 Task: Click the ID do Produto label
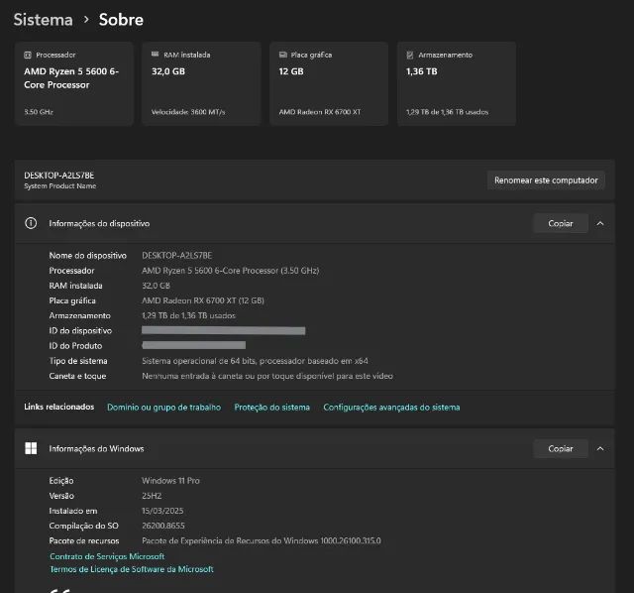[75, 346]
